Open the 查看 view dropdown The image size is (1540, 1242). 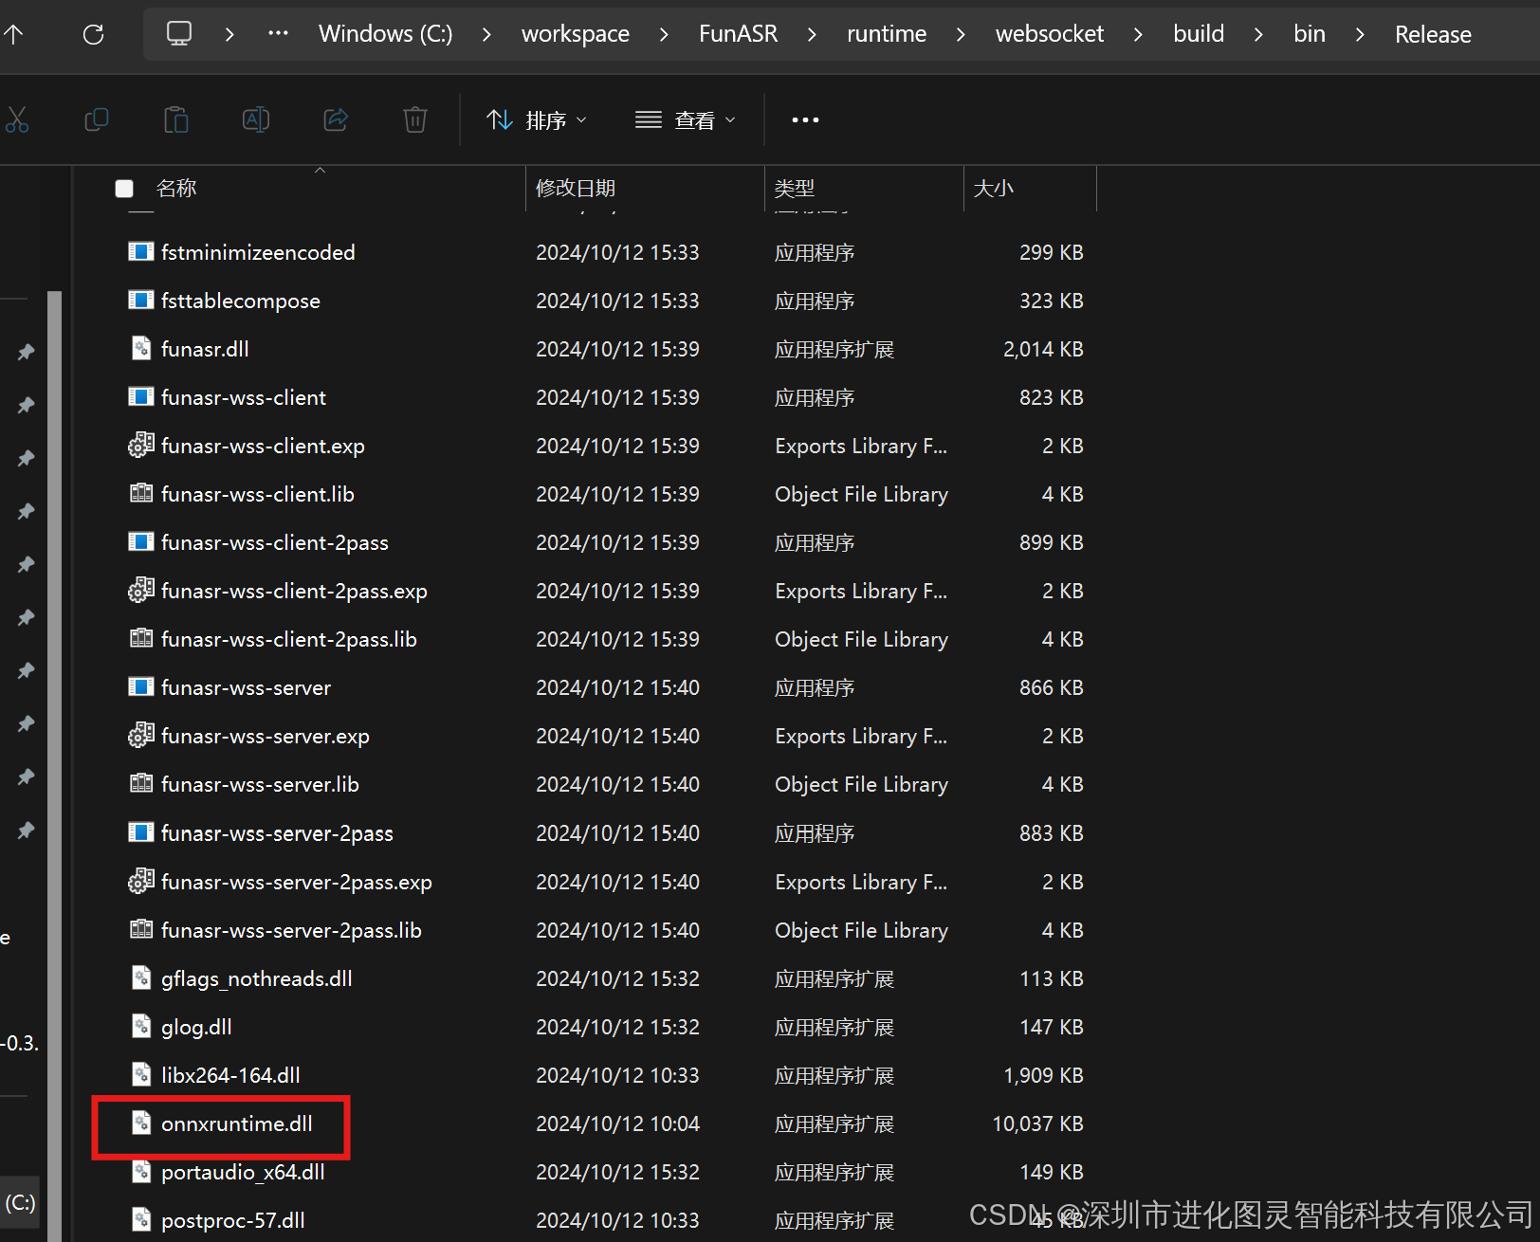coord(686,120)
